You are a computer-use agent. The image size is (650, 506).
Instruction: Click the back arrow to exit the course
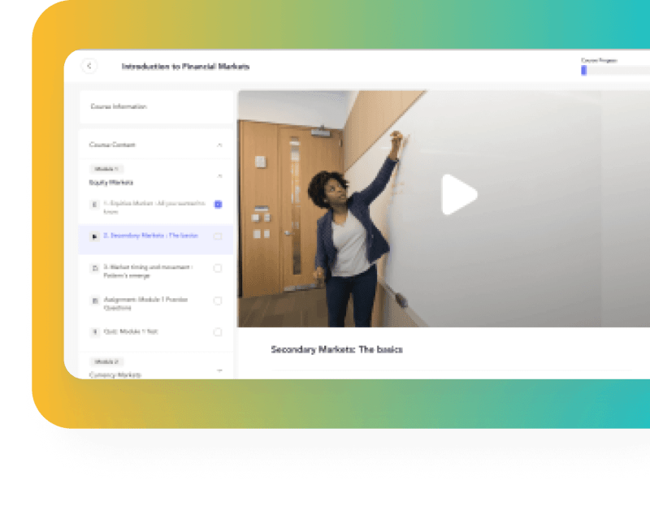(89, 63)
